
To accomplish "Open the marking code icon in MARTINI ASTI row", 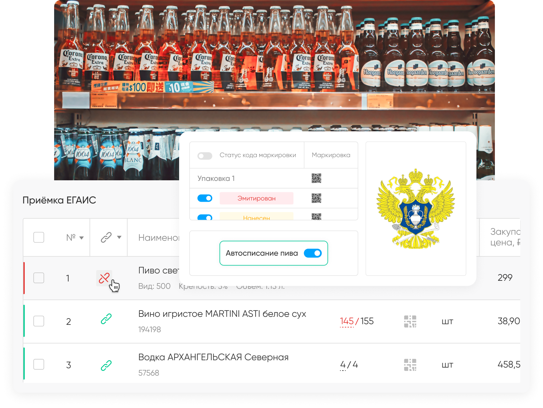I will [410, 321].
